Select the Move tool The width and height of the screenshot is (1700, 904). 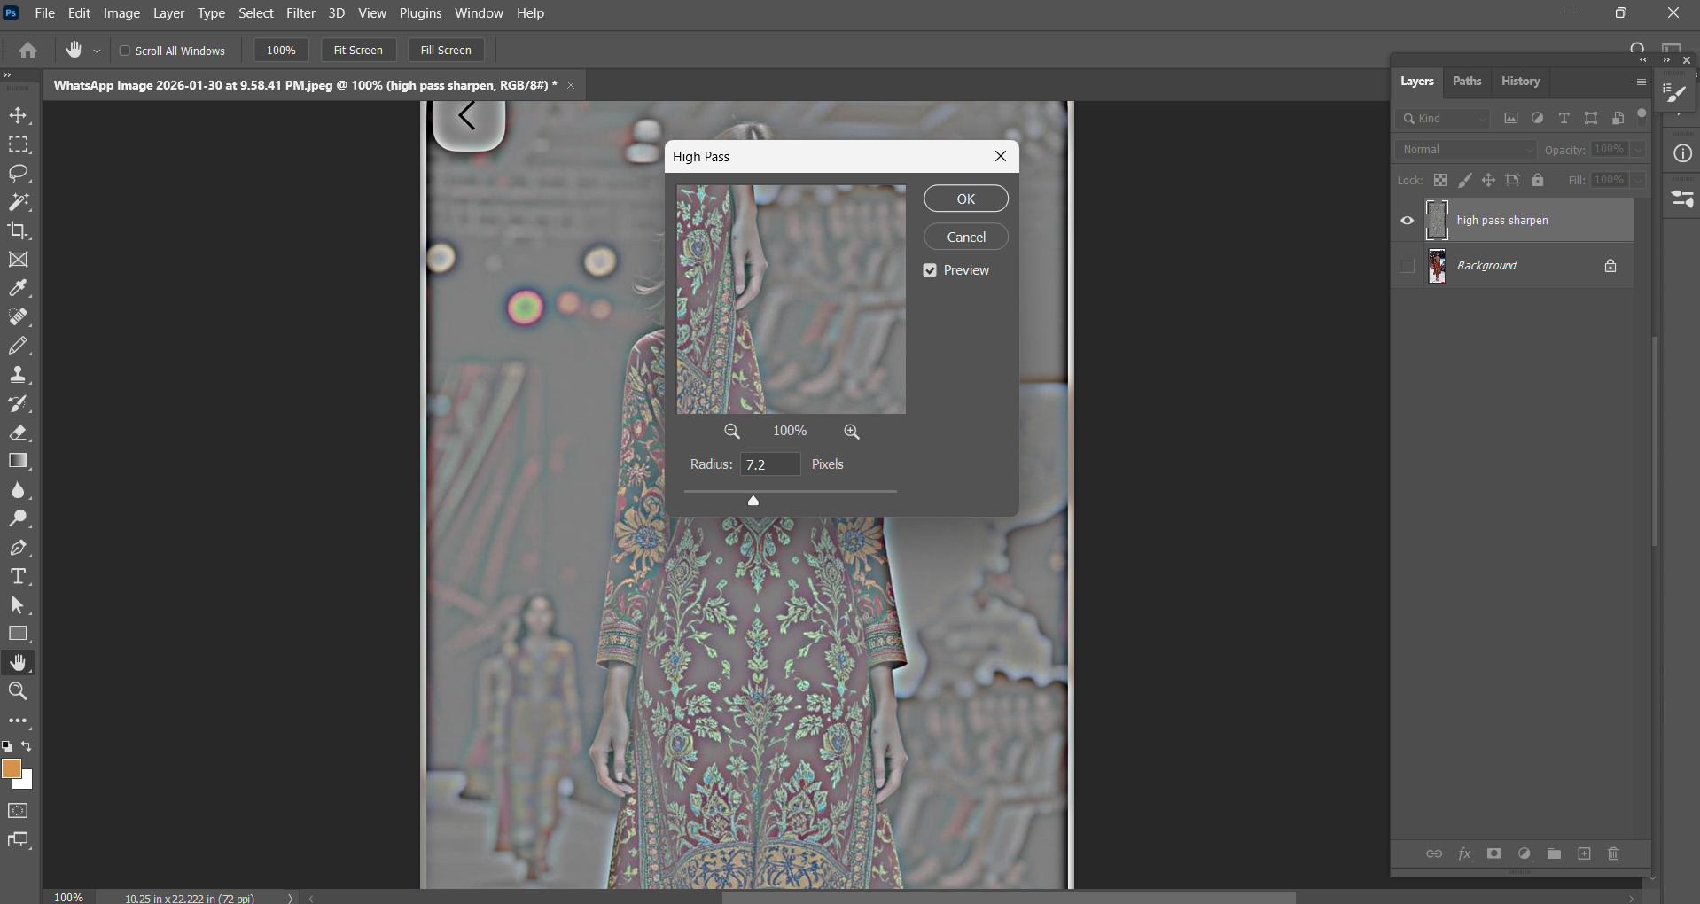[18, 116]
